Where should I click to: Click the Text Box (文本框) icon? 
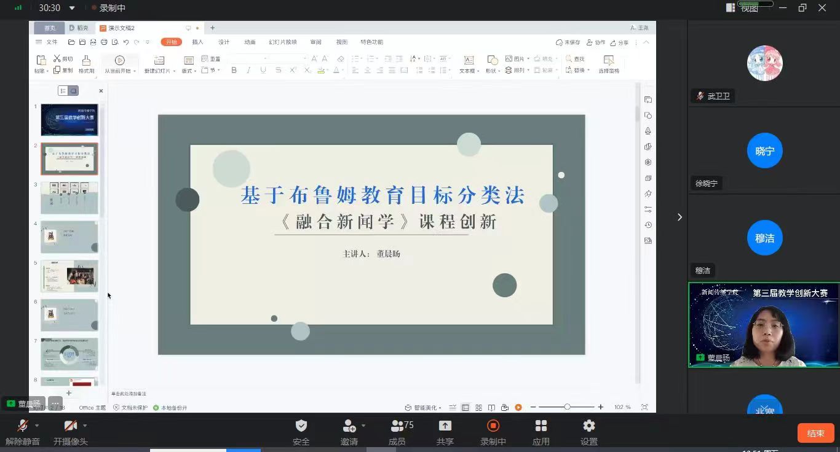[469, 60]
